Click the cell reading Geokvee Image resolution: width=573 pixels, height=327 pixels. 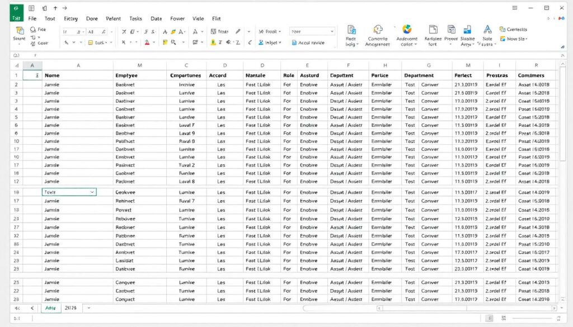coord(139,192)
